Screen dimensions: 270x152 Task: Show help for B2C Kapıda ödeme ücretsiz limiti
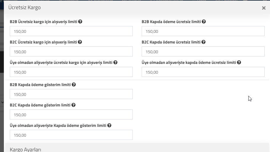pyautogui.click(x=203, y=42)
